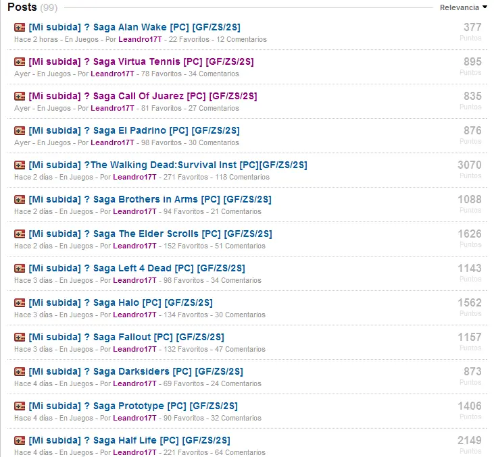Open the Saga El Padrino post
Viewport: 494px width, 457px height.
click(x=134, y=130)
